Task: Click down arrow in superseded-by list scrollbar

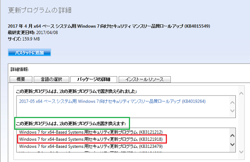Action: tap(233, 110)
